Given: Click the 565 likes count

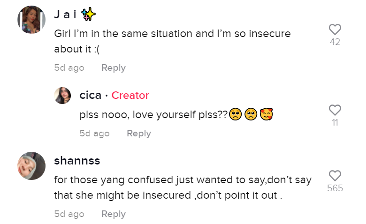Looking at the screenshot, I should tap(335, 188).
